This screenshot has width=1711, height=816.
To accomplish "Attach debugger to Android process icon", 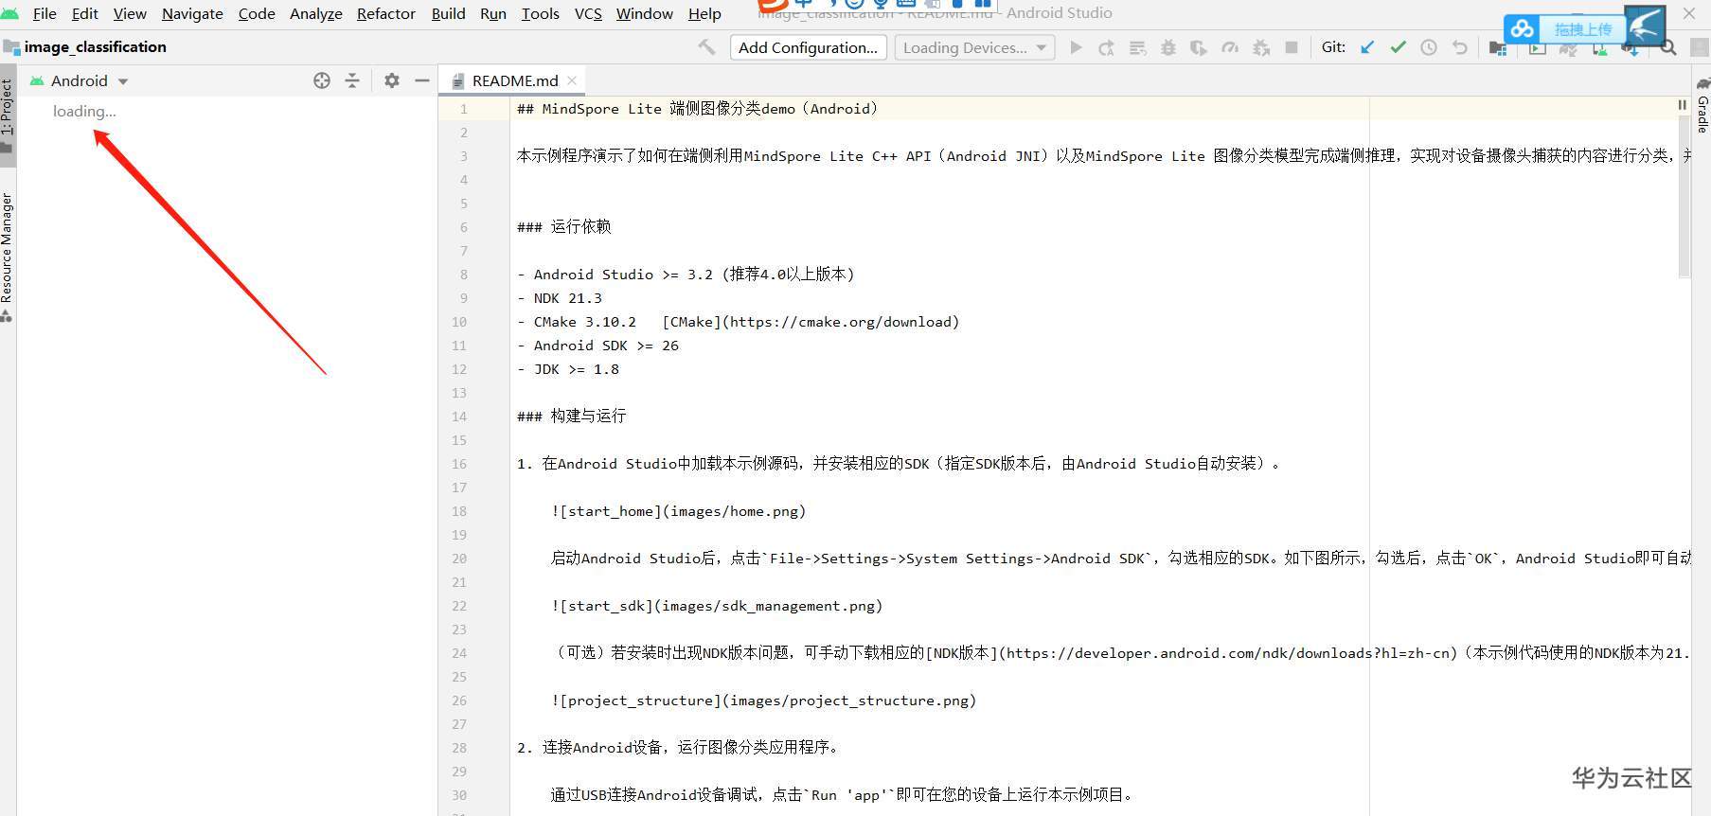I will coord(1261,47).
